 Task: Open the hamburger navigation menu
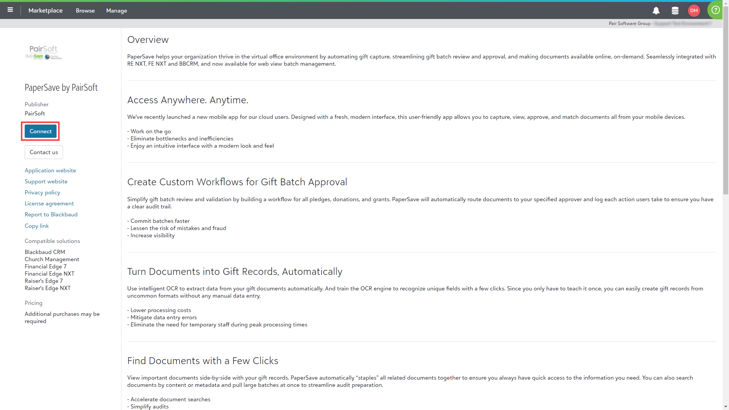tap(10, 10)
